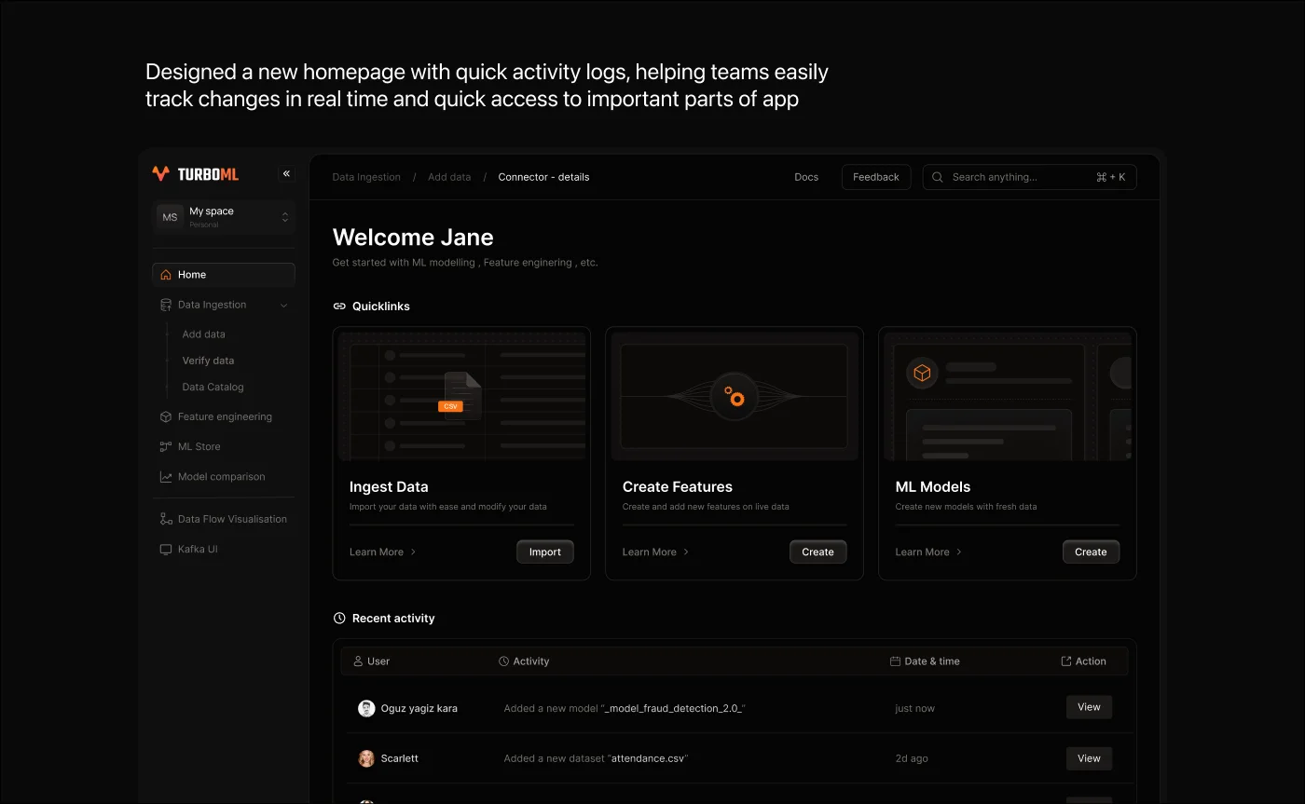The width and height of the screenshot is (1305, 804).
Task: Click the Create Features gear thumbnail
Action: pyautogui.click(x=735, y=396)
